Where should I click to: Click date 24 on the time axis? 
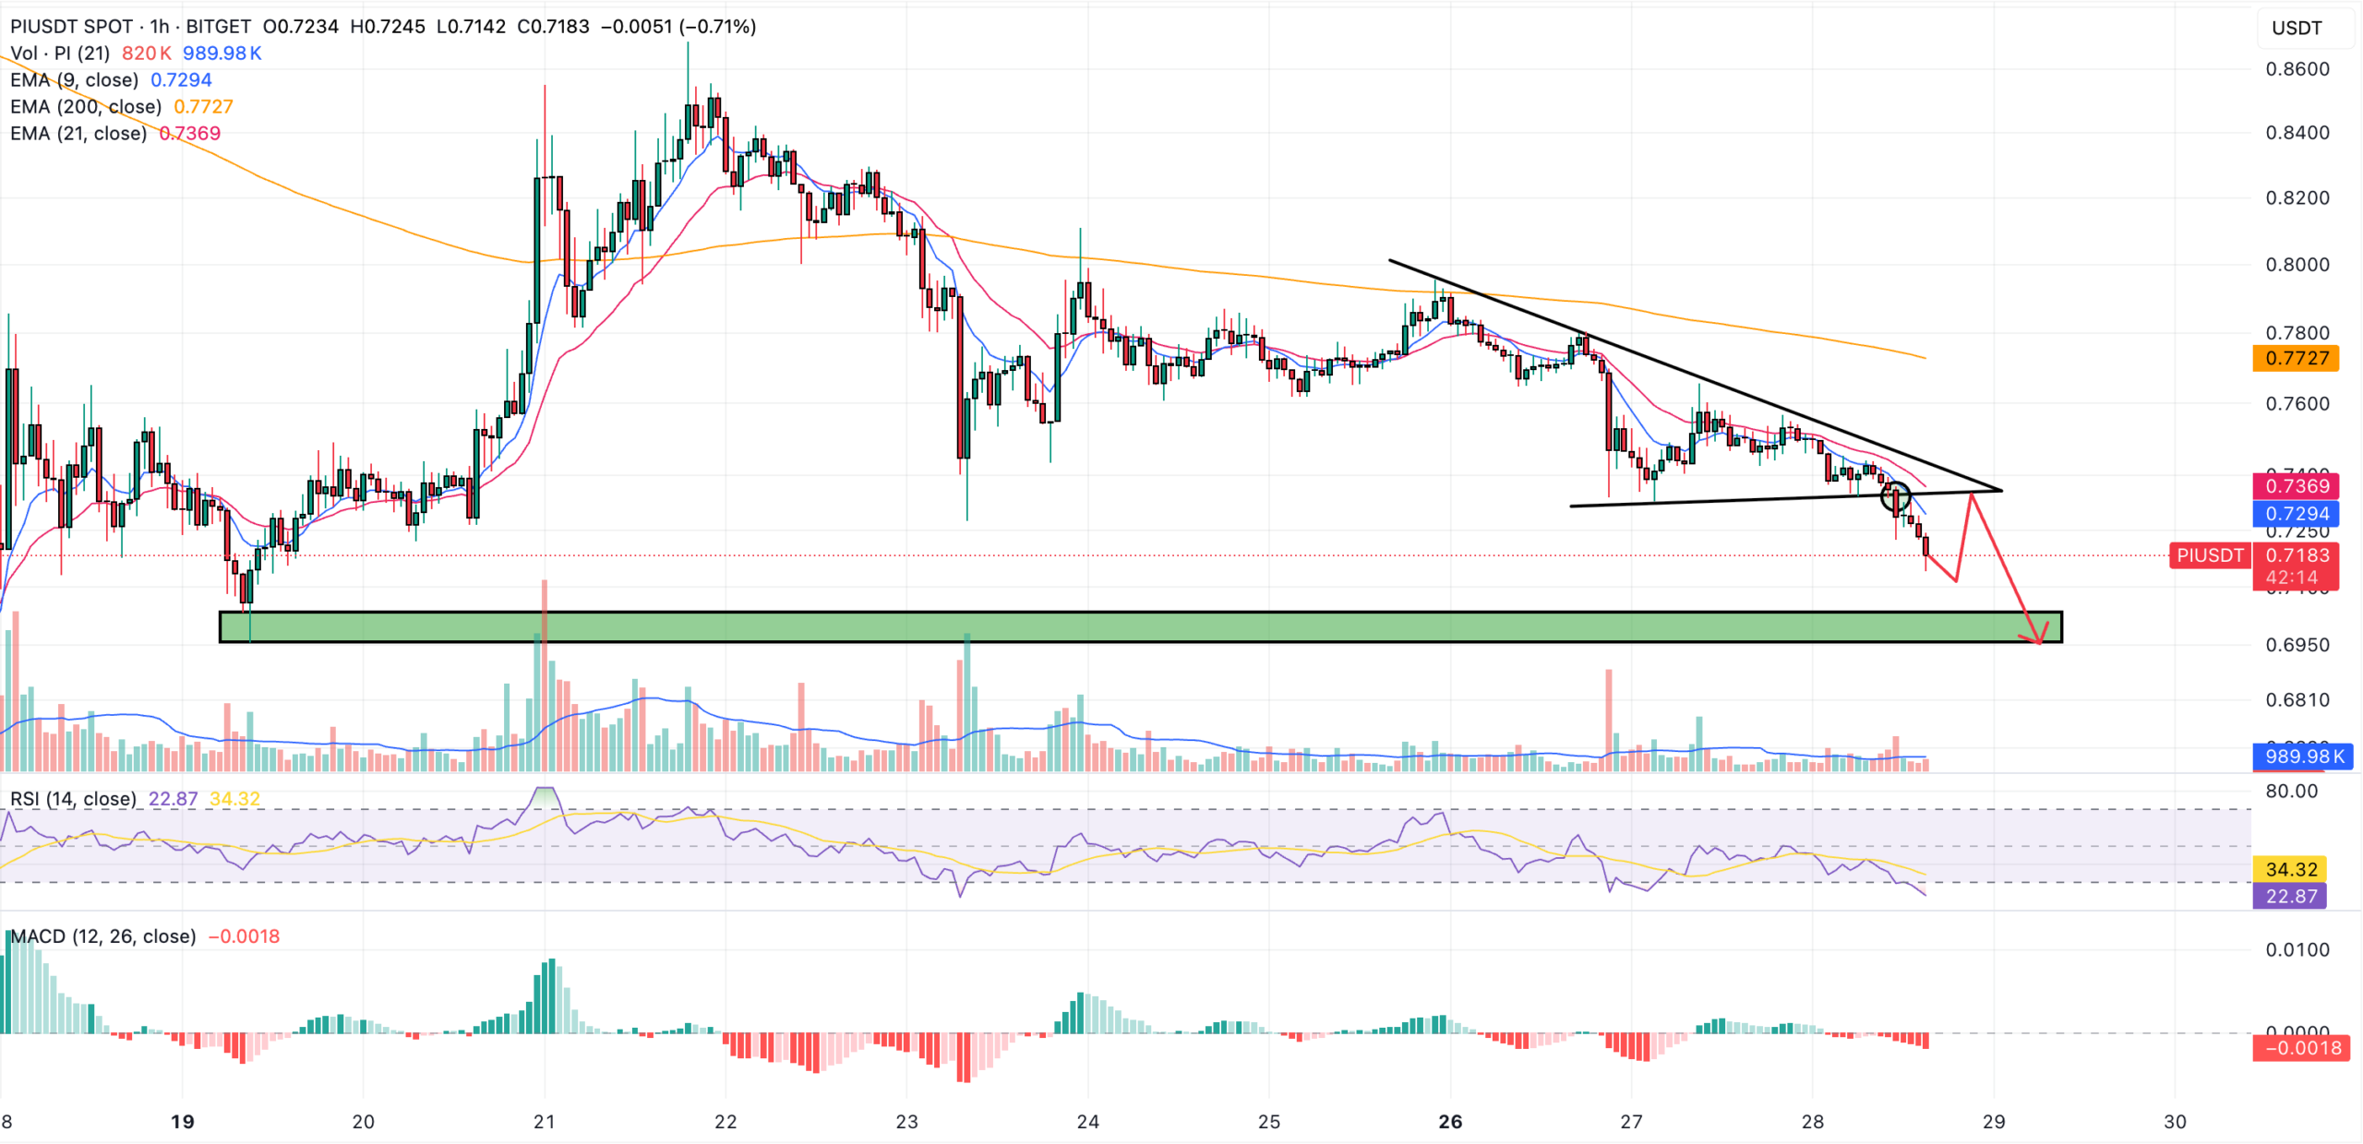[x=1088, y=1122]
